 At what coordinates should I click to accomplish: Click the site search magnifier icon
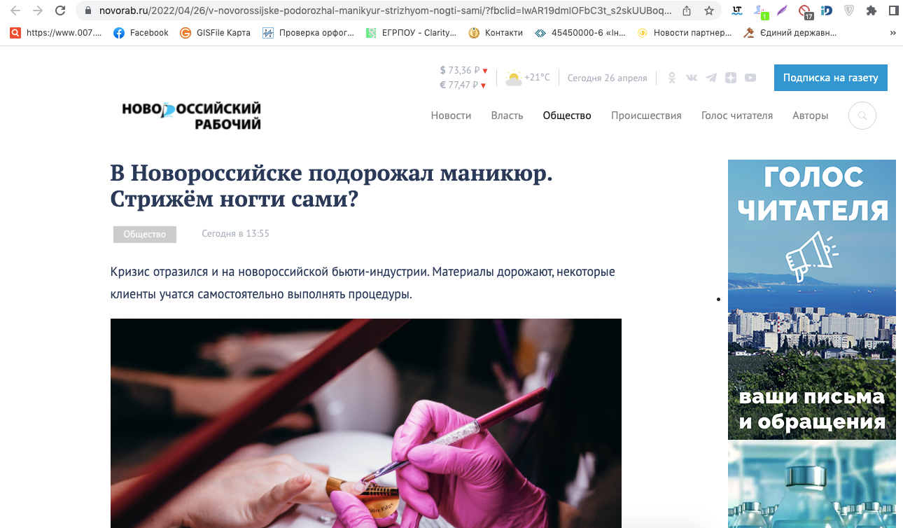click(x=862, y=116)
